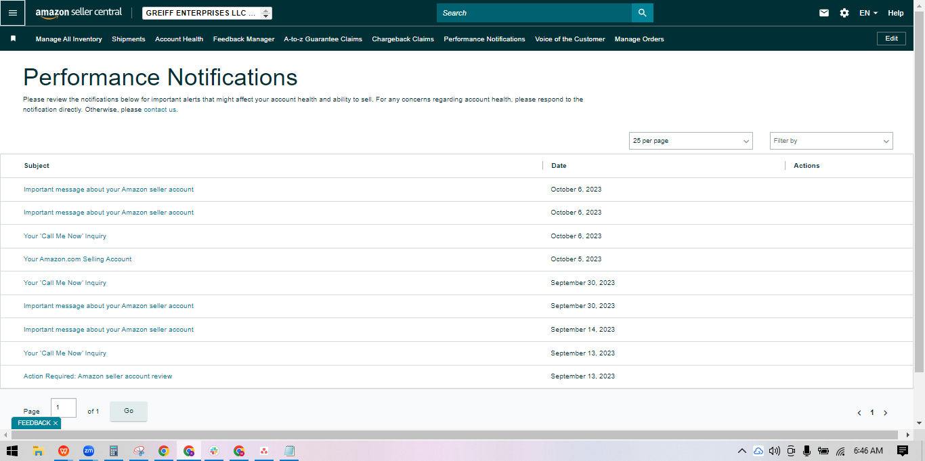Open Call Me Now Inquiry from October 6
925x461 pixels.
pyautogui.click(x=65, y=236)
